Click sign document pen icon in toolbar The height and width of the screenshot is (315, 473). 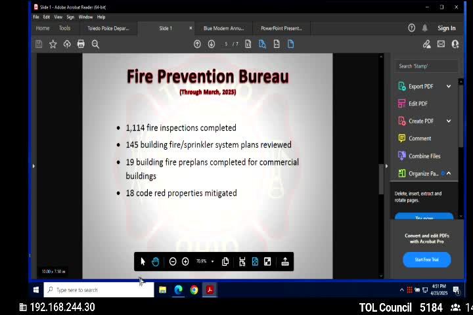pyautogui.click(x=426, y=44)
